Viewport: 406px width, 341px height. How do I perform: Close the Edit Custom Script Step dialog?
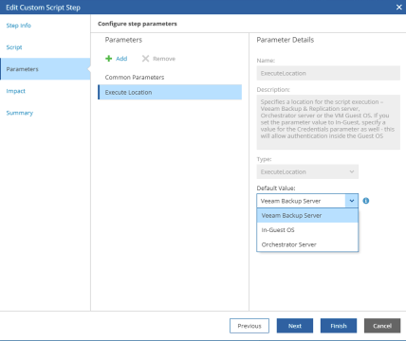[399, 7]
